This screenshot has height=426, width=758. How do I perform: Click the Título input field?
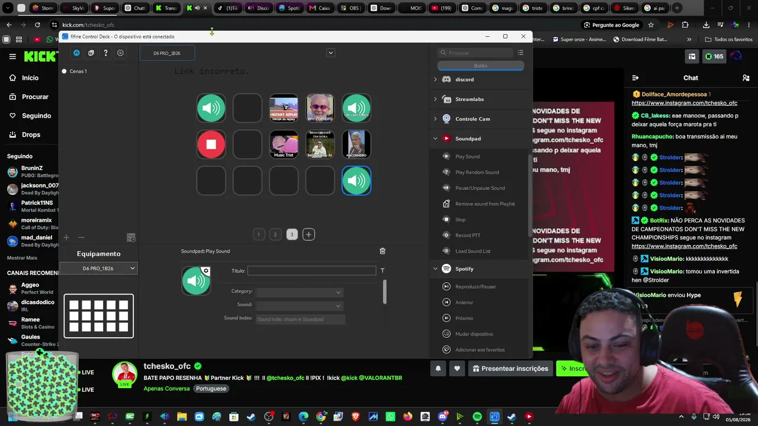point(311,270)
